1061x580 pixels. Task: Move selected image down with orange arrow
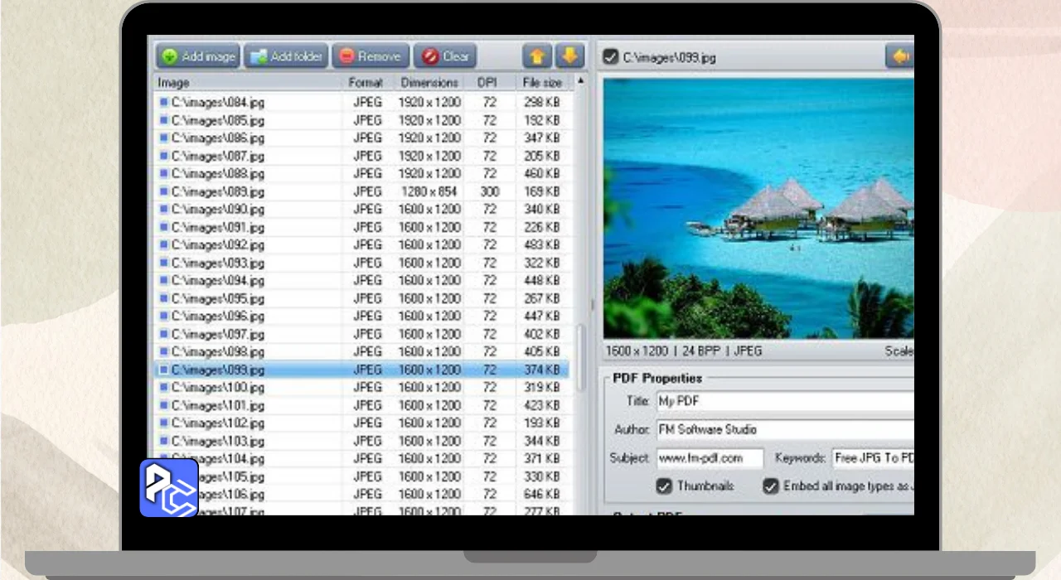(x=569, y=56)
